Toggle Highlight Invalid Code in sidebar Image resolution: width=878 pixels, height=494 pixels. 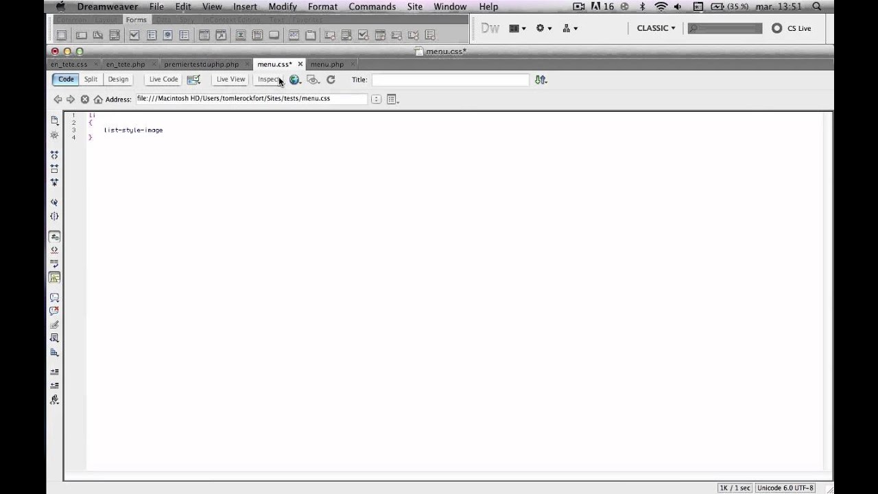click(54, 250)
